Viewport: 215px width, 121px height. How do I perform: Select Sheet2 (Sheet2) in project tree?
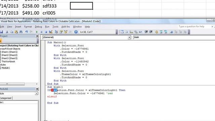9,55
